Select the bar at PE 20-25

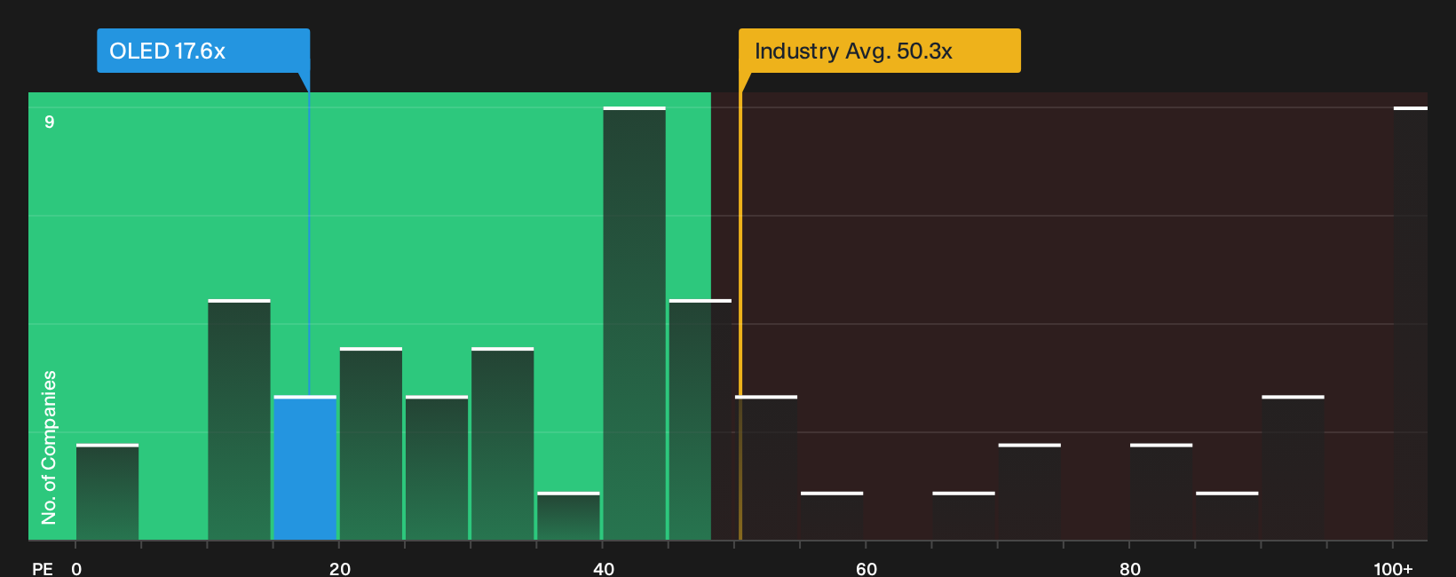tap(371, 444)
